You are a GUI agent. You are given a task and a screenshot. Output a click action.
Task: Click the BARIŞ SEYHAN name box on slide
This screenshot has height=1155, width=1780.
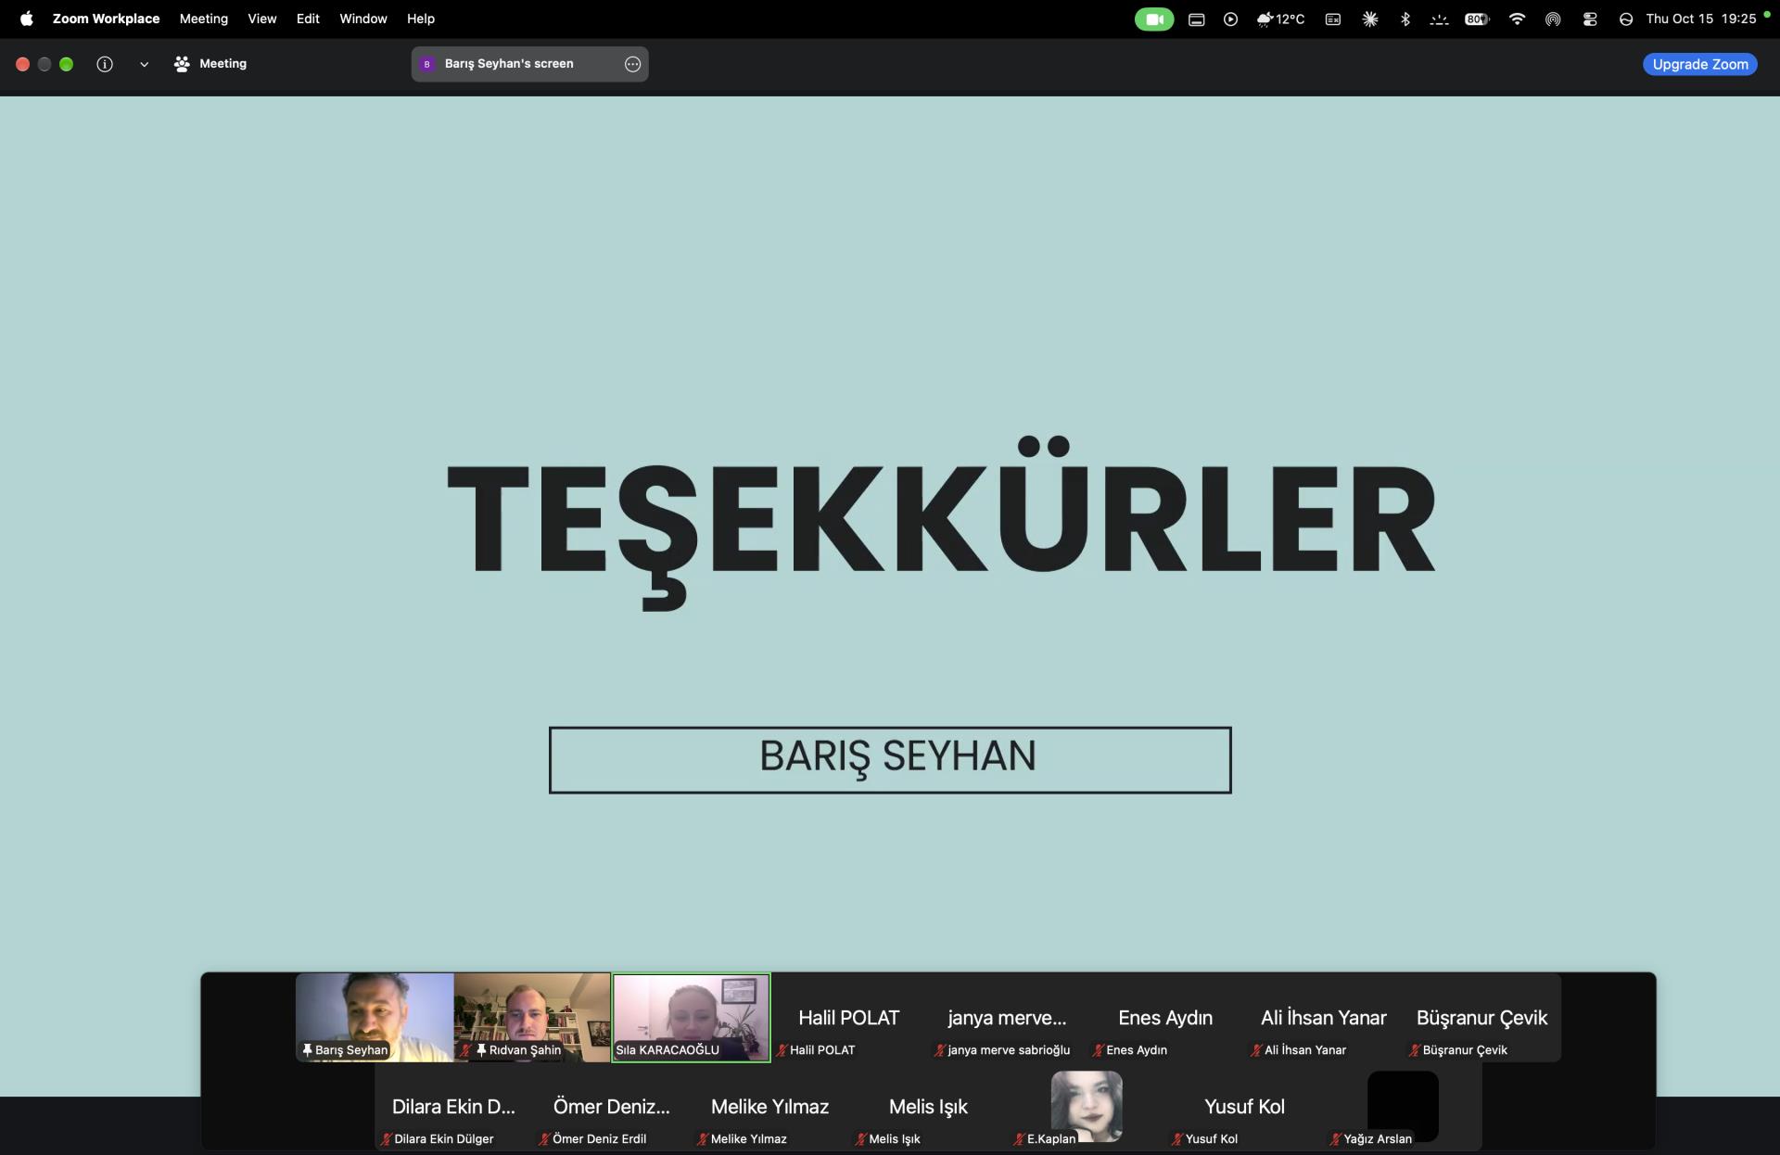coord(890,760)
